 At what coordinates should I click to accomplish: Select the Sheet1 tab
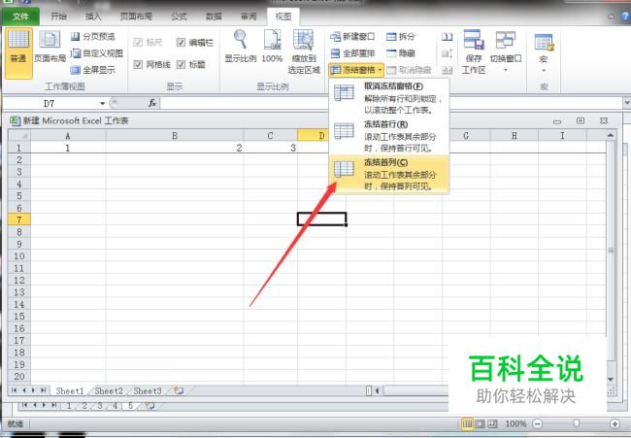pyautogui.click(x=70, y=390)
